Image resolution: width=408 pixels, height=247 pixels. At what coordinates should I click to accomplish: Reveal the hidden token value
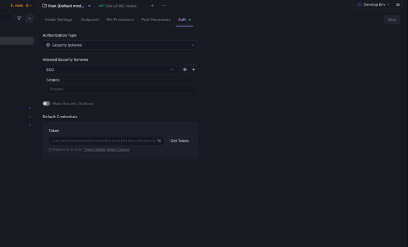point(159,141)
